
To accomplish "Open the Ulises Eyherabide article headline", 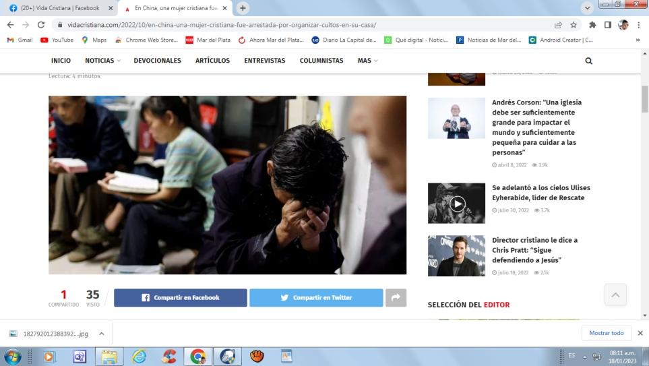I will (541, 193).
